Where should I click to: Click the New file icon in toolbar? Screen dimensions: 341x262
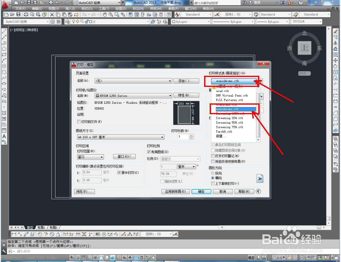pos(6,15)
